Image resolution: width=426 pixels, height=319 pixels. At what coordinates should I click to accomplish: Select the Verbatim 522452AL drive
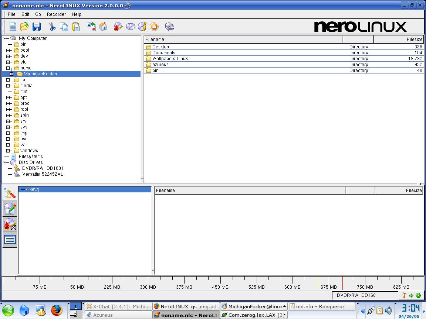click(x=43, y=174)
